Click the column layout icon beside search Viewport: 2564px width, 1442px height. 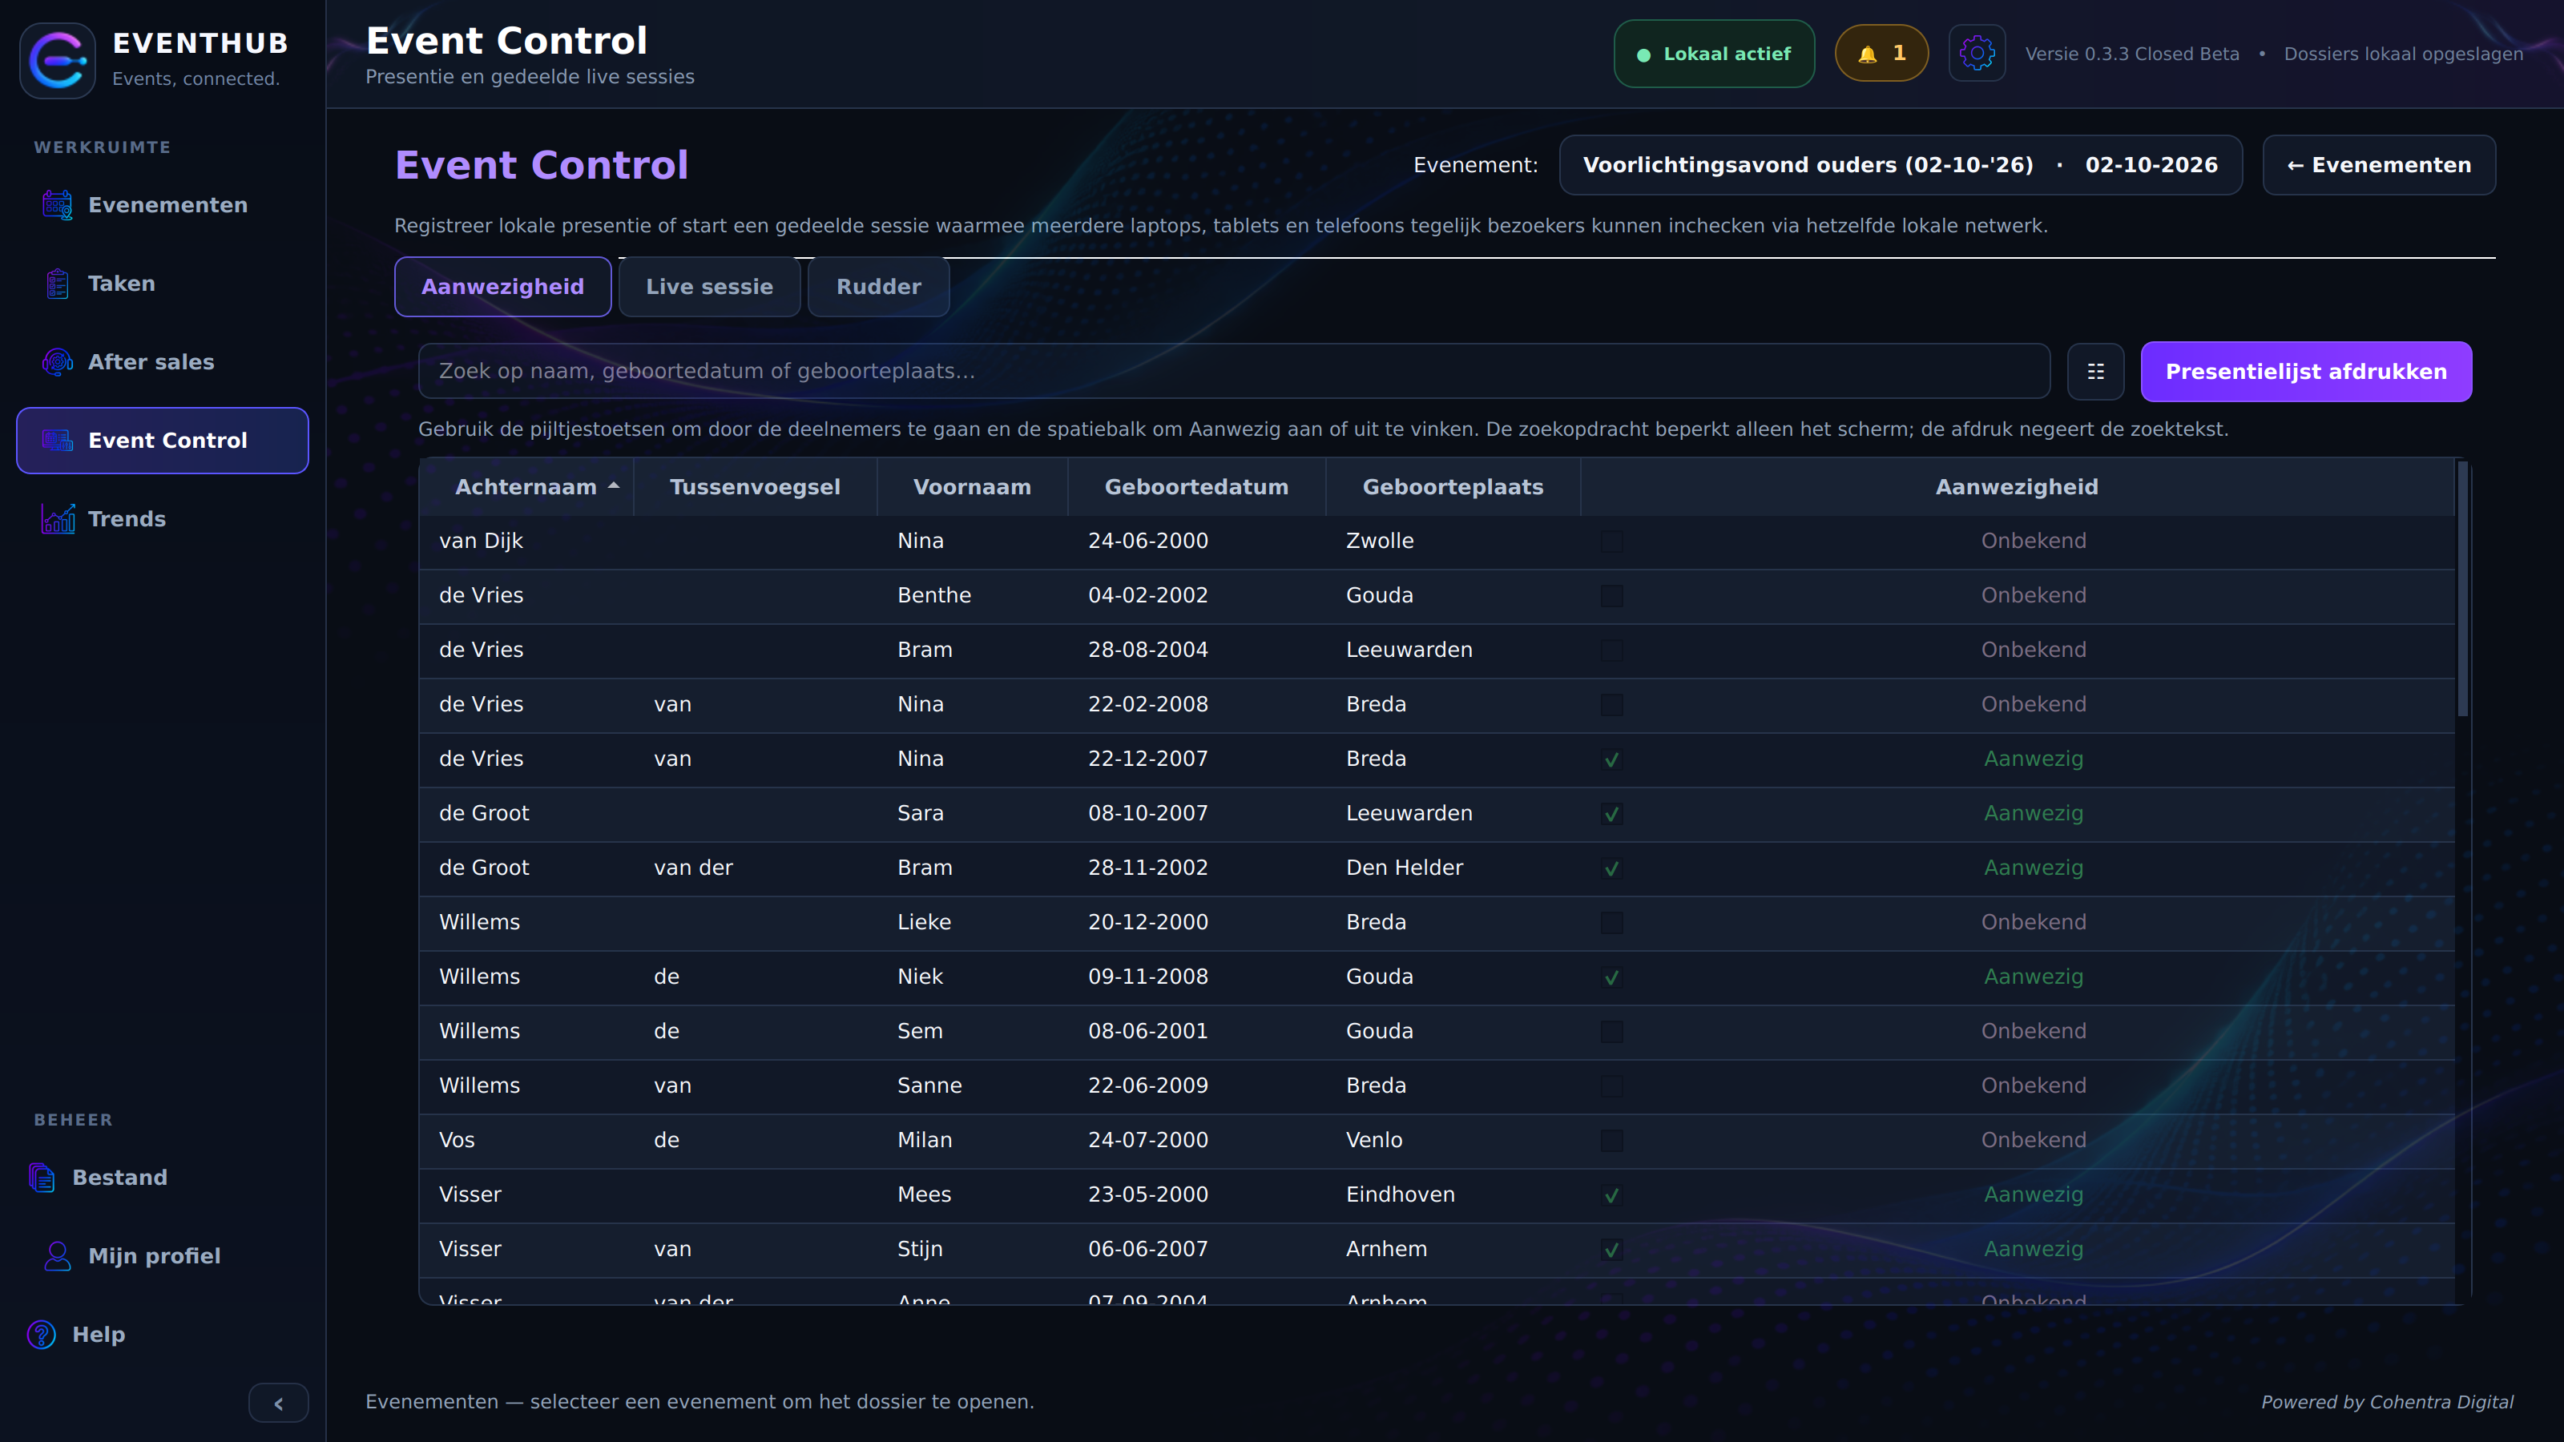[x=2095, y=371]
